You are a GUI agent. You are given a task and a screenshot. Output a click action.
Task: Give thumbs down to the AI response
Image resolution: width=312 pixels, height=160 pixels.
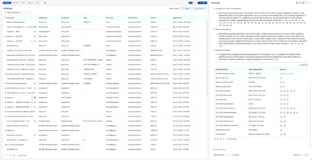(x=221, y=139)
